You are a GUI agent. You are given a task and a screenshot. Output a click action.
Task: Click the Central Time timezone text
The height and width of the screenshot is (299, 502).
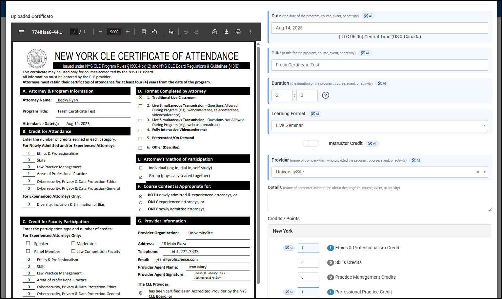click(x=380, y=37)
